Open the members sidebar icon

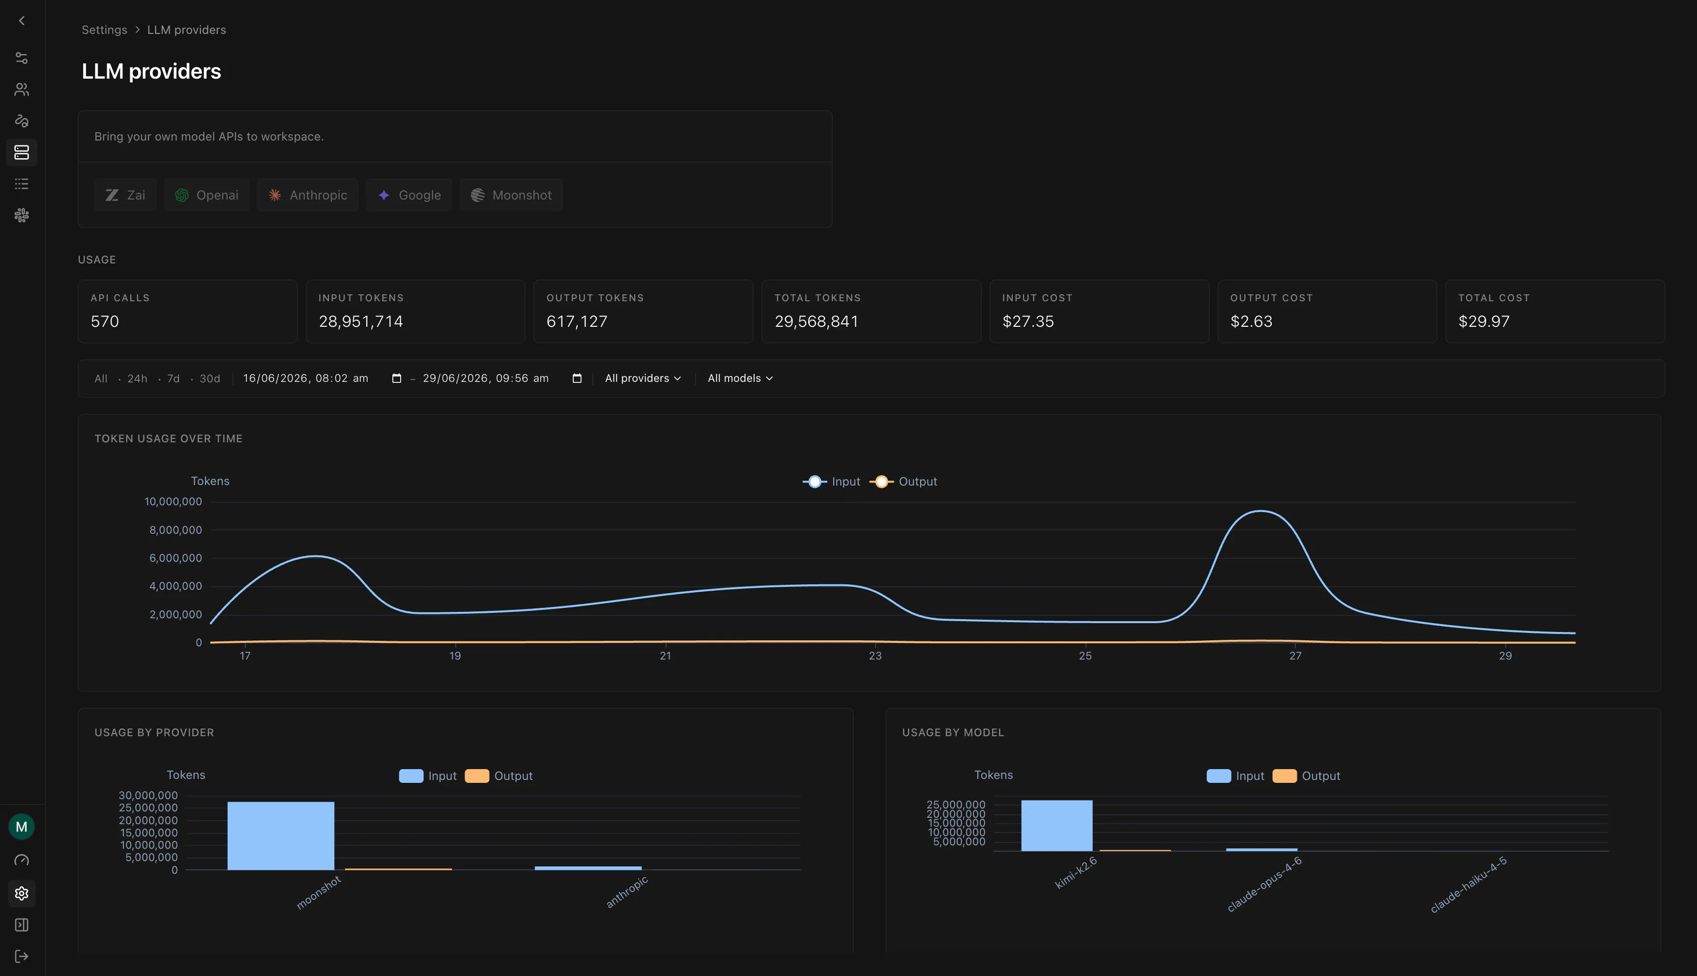[22, 89]
